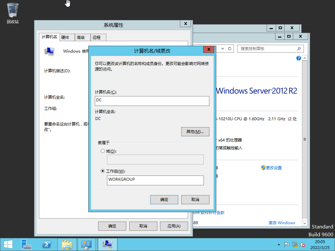This screenshot has width=335, height=251.
Task: Minimize the front Control Panel window
Action: pos(280,37)
